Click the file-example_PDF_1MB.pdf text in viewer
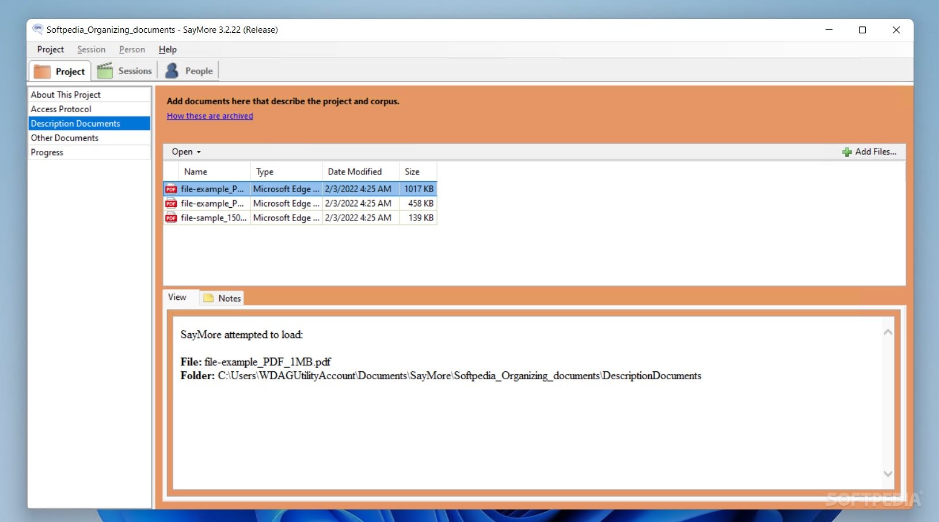The height and width of the screenshot is (522, 939). point(268,362)
